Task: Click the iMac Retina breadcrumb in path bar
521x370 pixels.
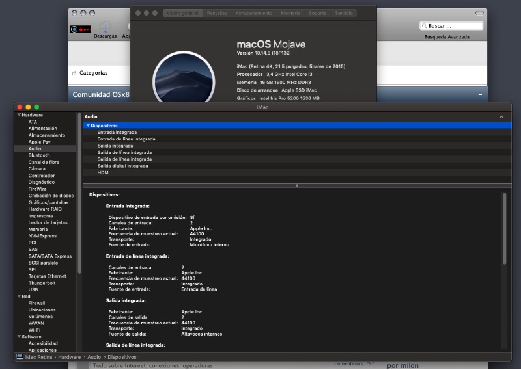Action: coord(38,357)
